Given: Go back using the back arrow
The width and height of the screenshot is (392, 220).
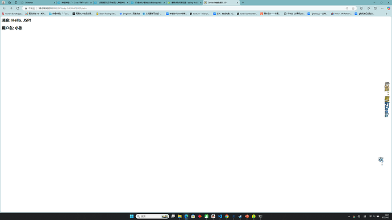Looking at the screenshot, I should [x=4, y=9].
